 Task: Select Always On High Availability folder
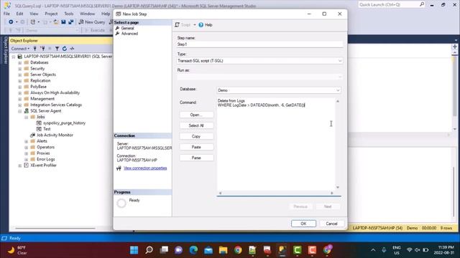pyautogui.click(x=55, y=92)
